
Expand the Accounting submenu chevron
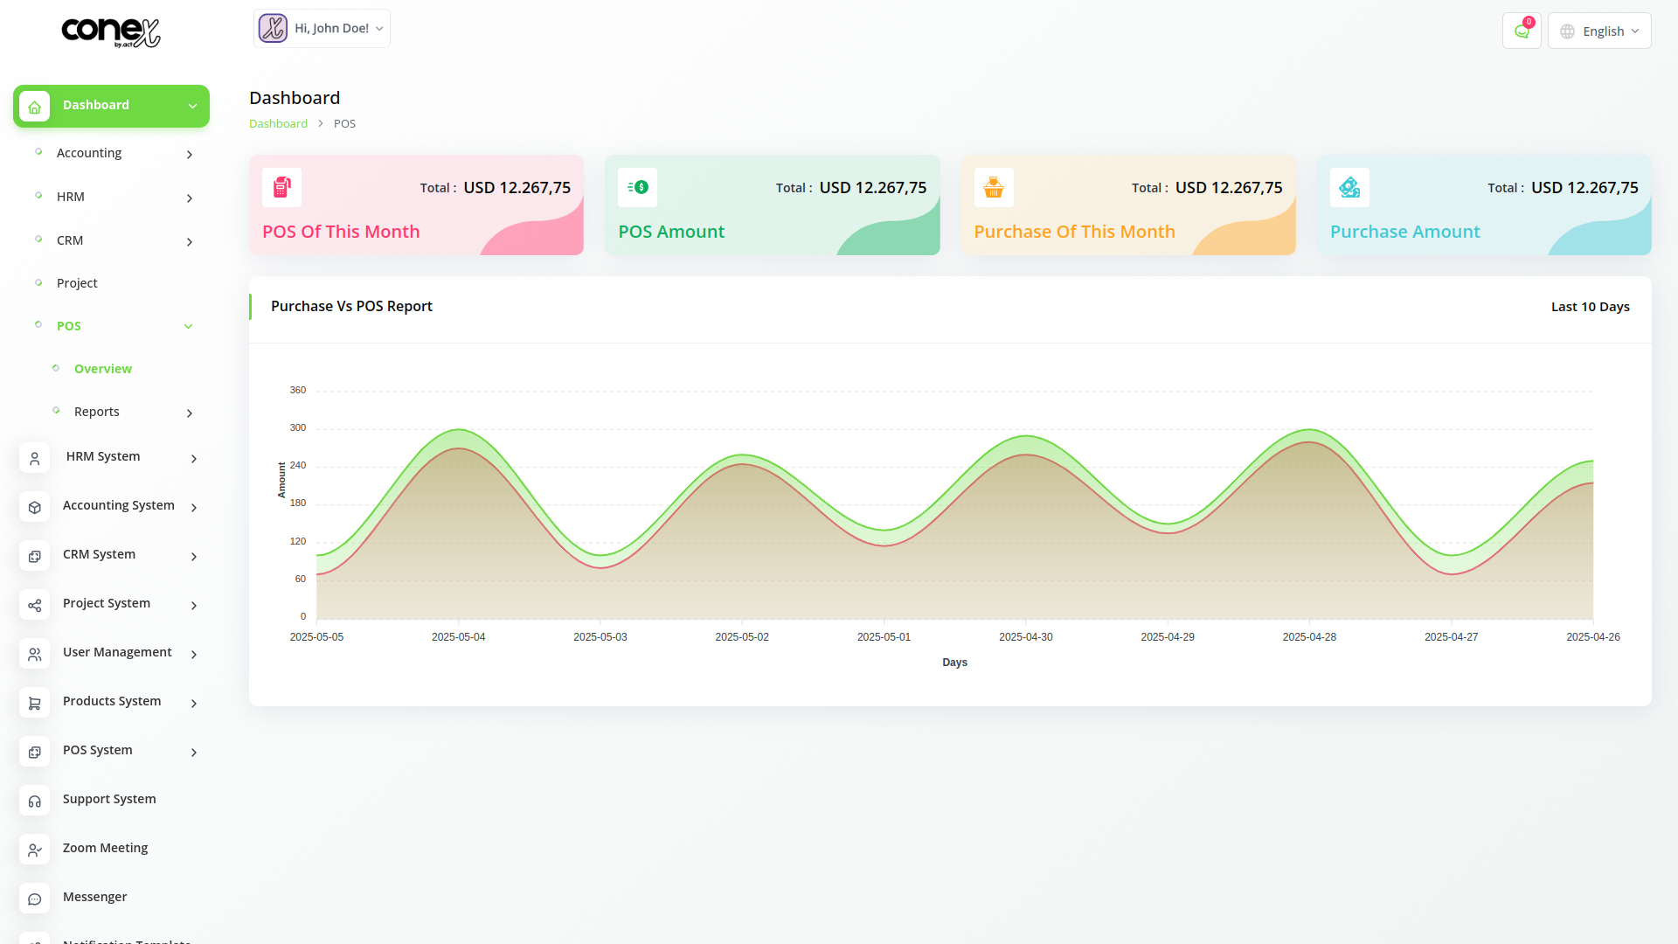pos(190,155)
